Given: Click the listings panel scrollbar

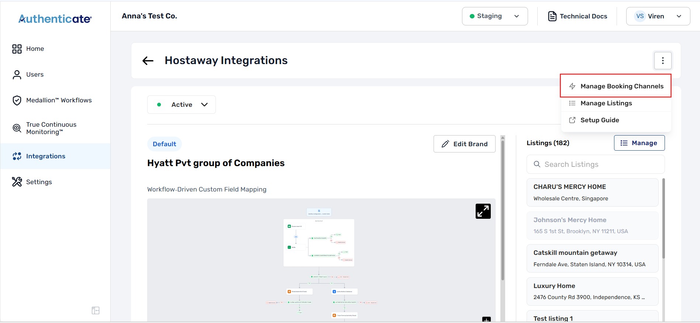Looking at the screenshot, I should tap(663, 218).
